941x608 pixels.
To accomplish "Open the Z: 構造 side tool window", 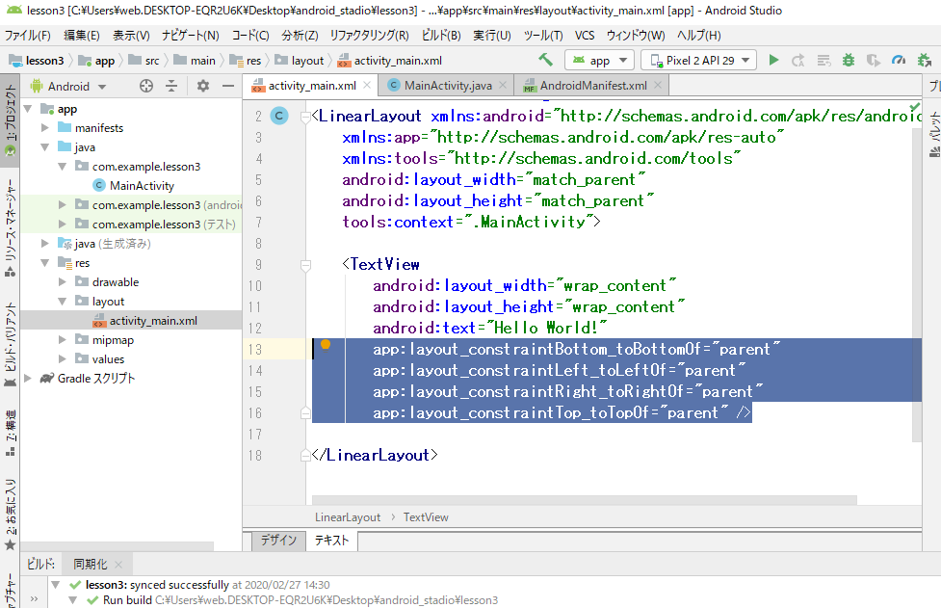I will pyautogui.click(x=11, y=433).
